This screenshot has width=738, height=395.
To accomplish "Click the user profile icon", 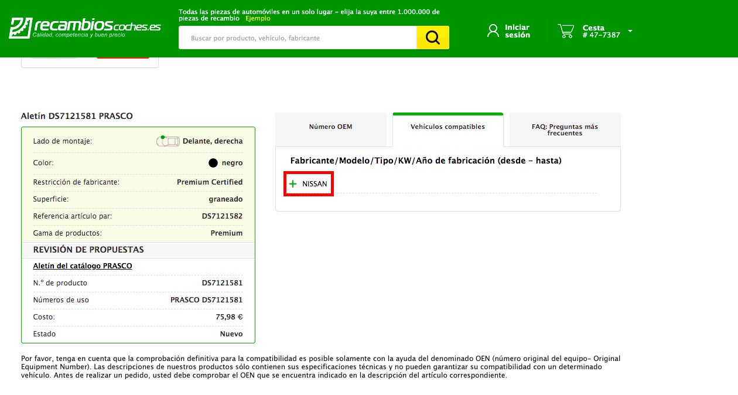I will [x=493, y=30].
